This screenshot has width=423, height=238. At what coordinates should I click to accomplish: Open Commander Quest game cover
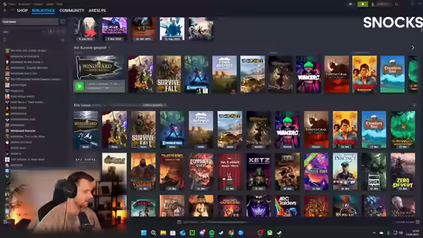pyautogui.click(x=201, y=172)
